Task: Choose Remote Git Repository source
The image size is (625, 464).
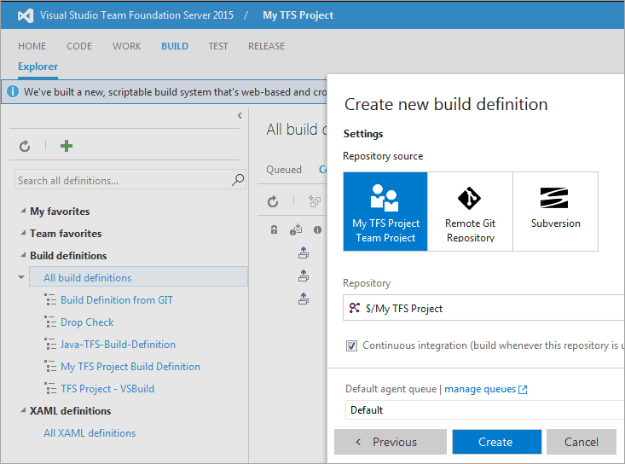Action: point(470,212)
